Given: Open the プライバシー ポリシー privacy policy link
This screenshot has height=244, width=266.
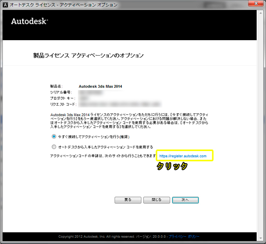Looking at the screenshot, I should [x=184, y=236].
